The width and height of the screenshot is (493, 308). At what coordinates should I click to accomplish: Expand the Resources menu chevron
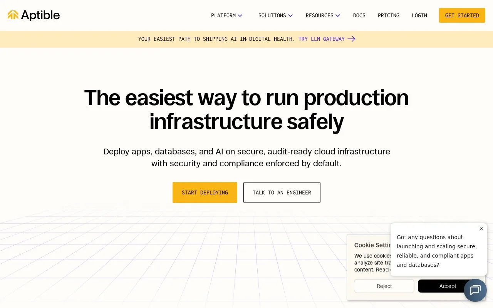[x=338, y=16]
